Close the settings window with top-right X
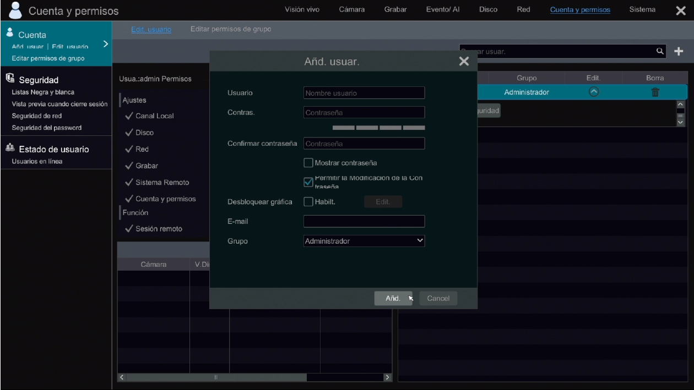The image size is (694, 390). coord(680,10)
